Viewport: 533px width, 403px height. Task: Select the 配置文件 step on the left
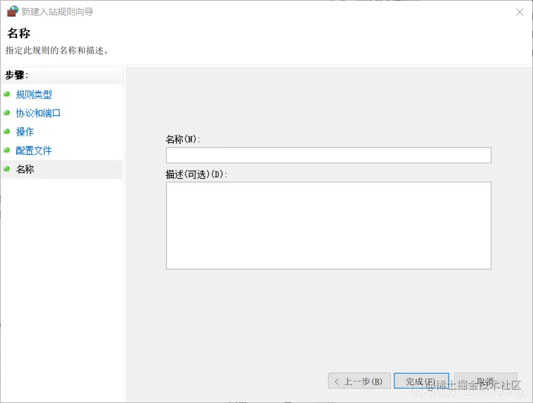33,150
